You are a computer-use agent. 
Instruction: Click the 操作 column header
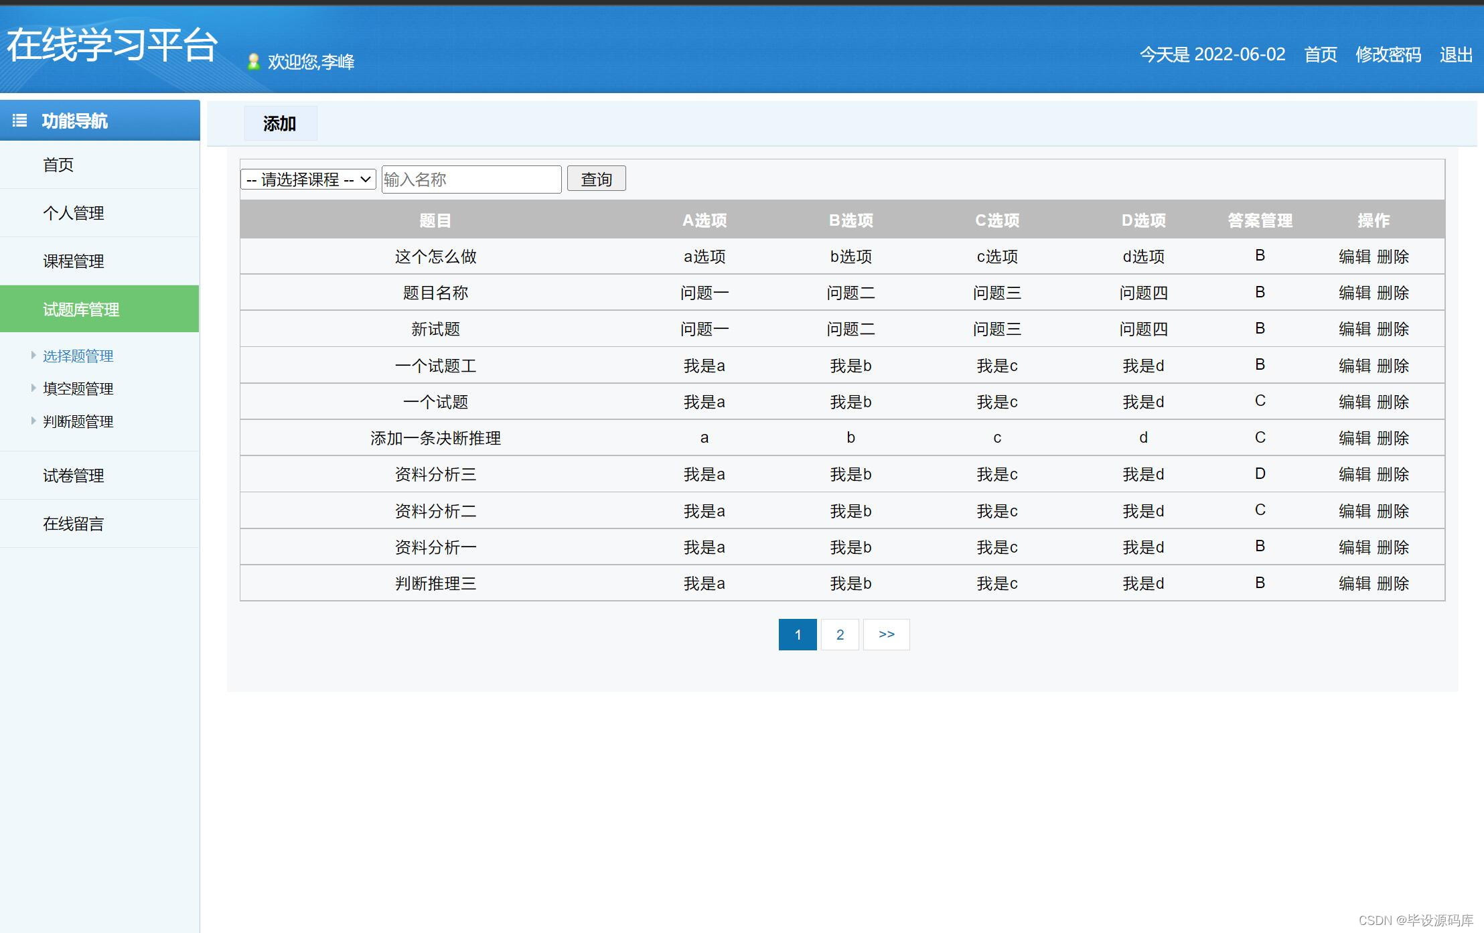[1374, 220]
